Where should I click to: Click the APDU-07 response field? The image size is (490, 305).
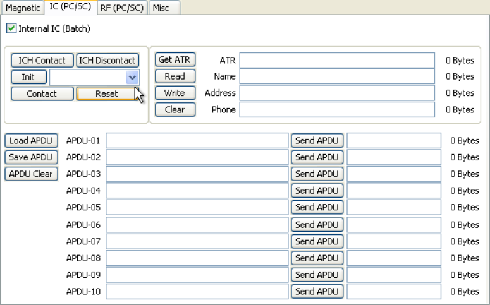pos(394,241)
